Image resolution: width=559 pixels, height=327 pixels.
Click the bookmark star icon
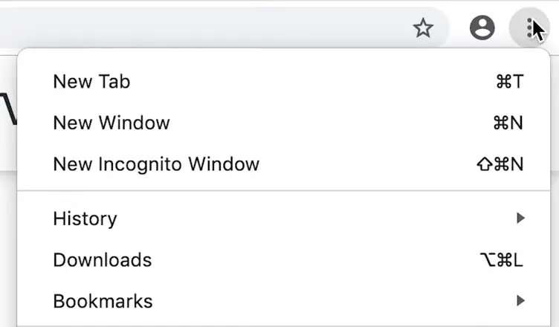tap(423, 28)
